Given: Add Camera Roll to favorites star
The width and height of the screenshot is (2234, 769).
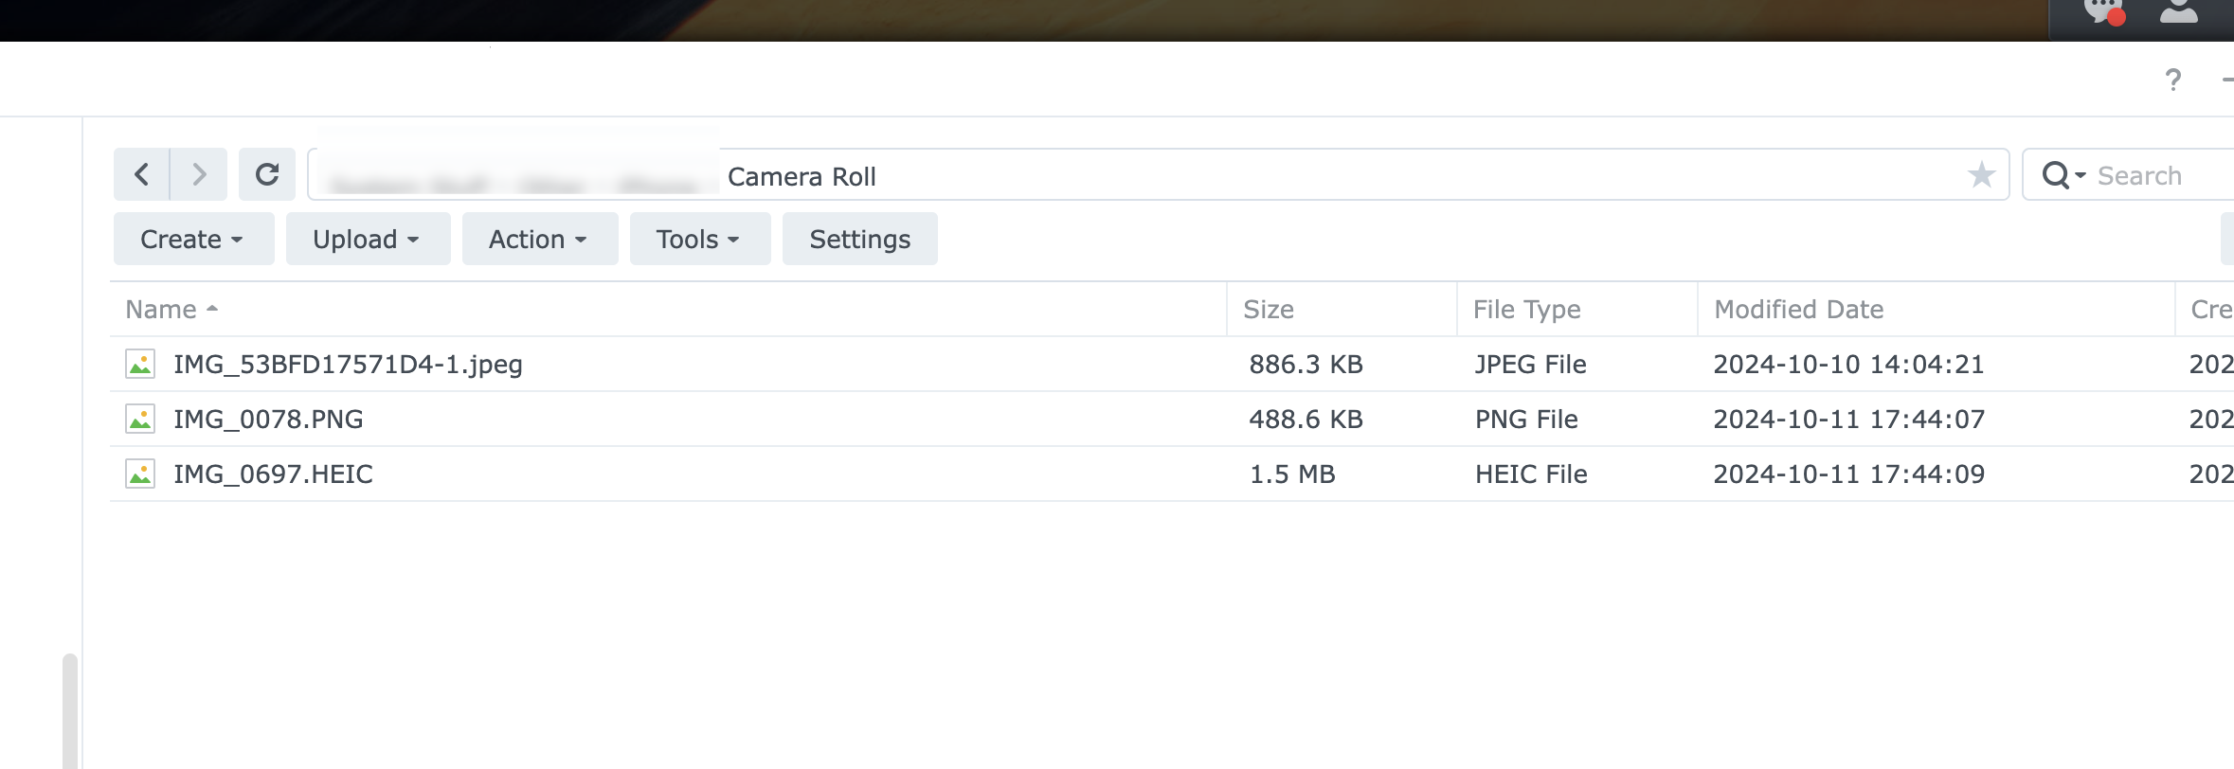Looking at the screenshot, I should 1981,175.
